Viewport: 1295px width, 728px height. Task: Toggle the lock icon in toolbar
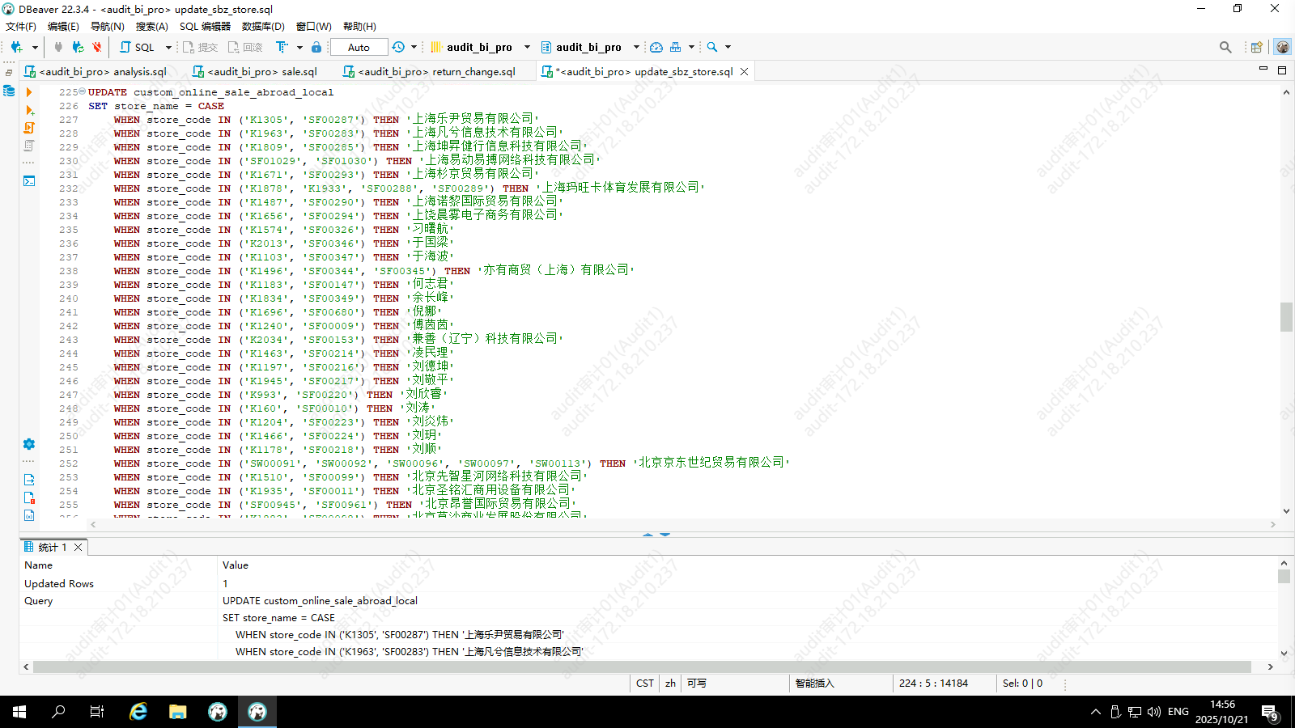coord(316,47)
